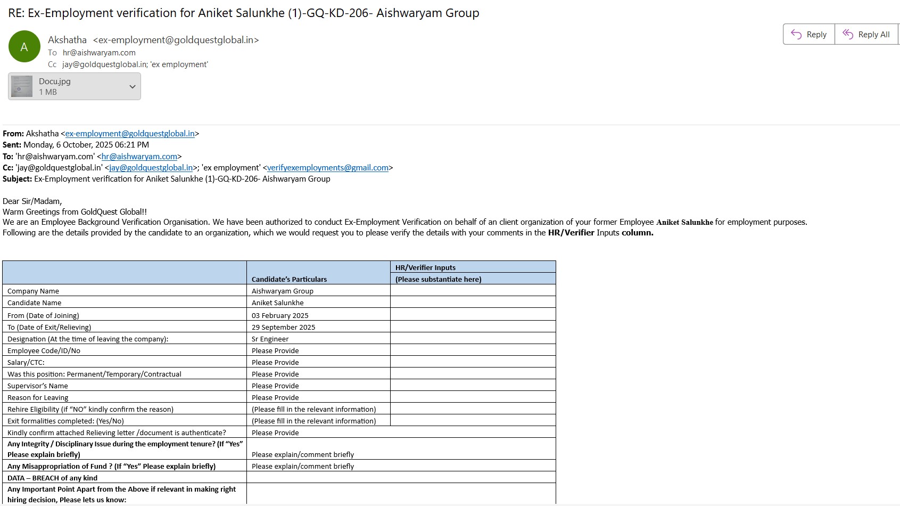Click the 'Sent: Monday, 6 October, 2025' line
Image resolution: width=900 pixels, height=506 pixels.
76,145
